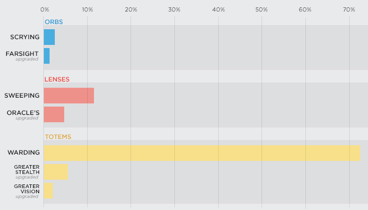Click the 50% axis tick label

(x=262, y=9)
